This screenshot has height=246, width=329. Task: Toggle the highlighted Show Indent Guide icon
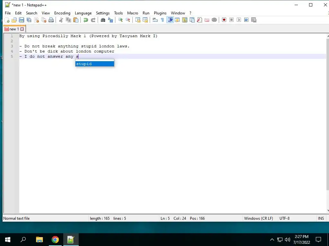coord(170,20)
